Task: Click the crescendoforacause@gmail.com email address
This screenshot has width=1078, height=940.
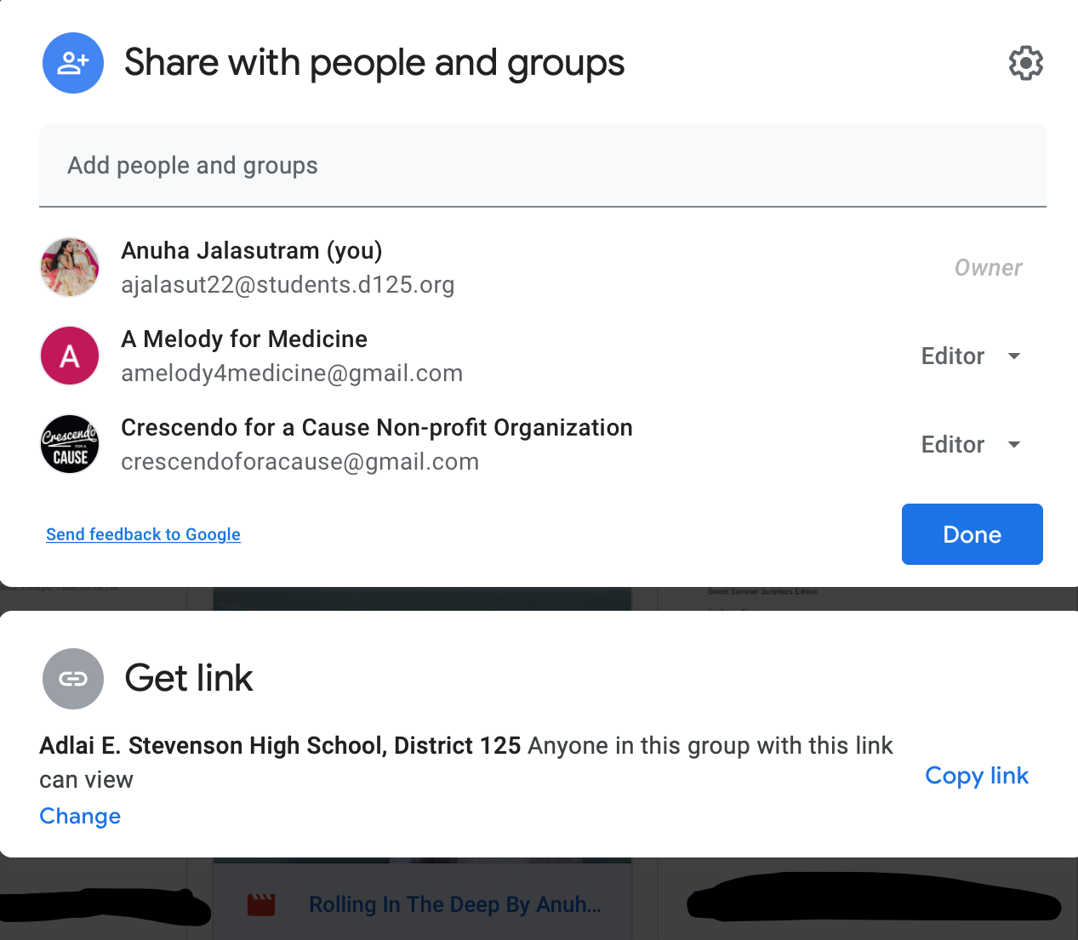Action: (x=299, y=462)
